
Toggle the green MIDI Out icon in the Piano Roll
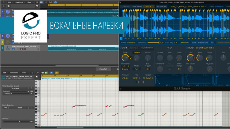(46, 73)
